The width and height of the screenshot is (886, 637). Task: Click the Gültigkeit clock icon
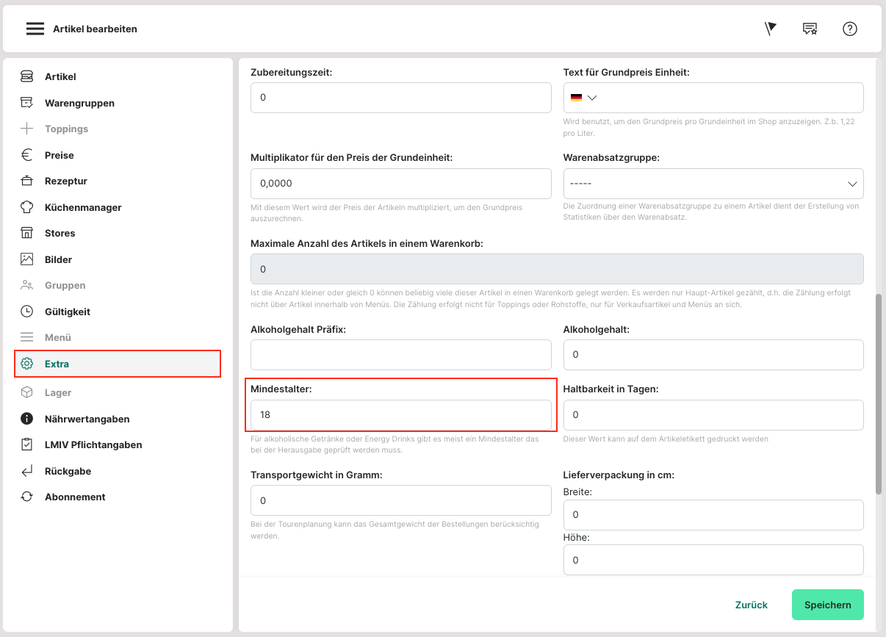pos(27,312)
